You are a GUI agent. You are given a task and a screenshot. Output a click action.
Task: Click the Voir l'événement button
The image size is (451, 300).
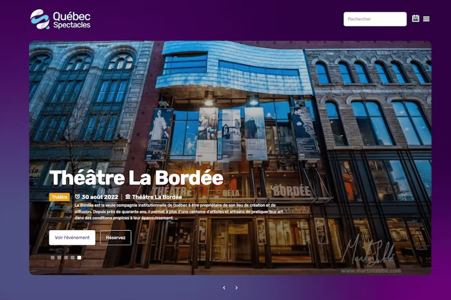pyautogui.click(x=72, y=238)
